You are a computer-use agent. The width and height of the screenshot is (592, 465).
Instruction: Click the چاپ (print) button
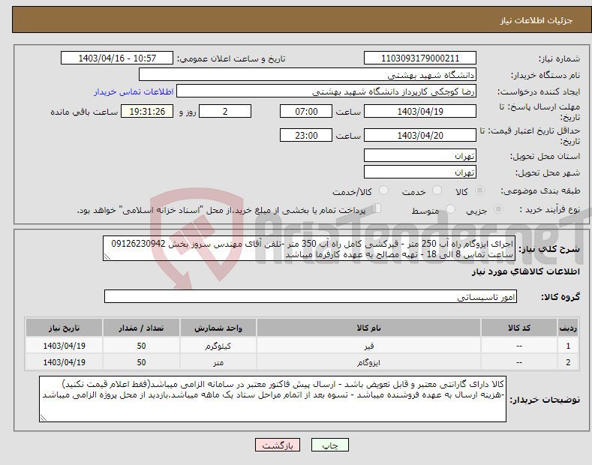[329, 445]
